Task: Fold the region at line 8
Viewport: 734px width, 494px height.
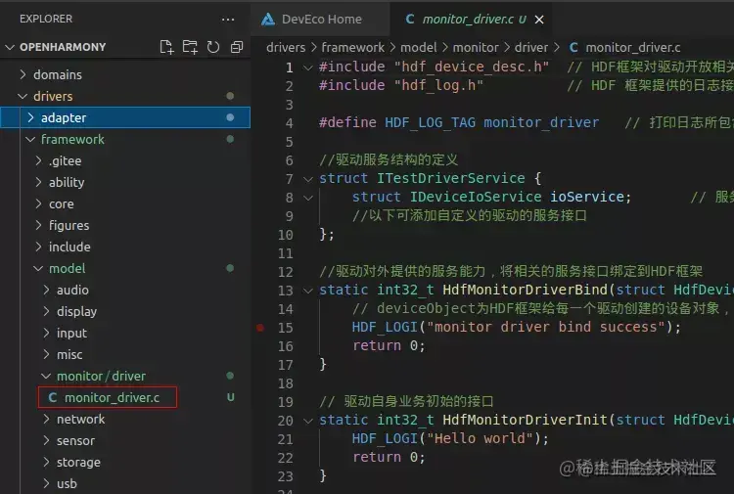Action: (x=308, y=198)
